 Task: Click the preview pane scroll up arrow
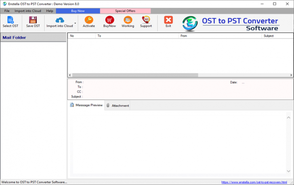click(289, 117)
